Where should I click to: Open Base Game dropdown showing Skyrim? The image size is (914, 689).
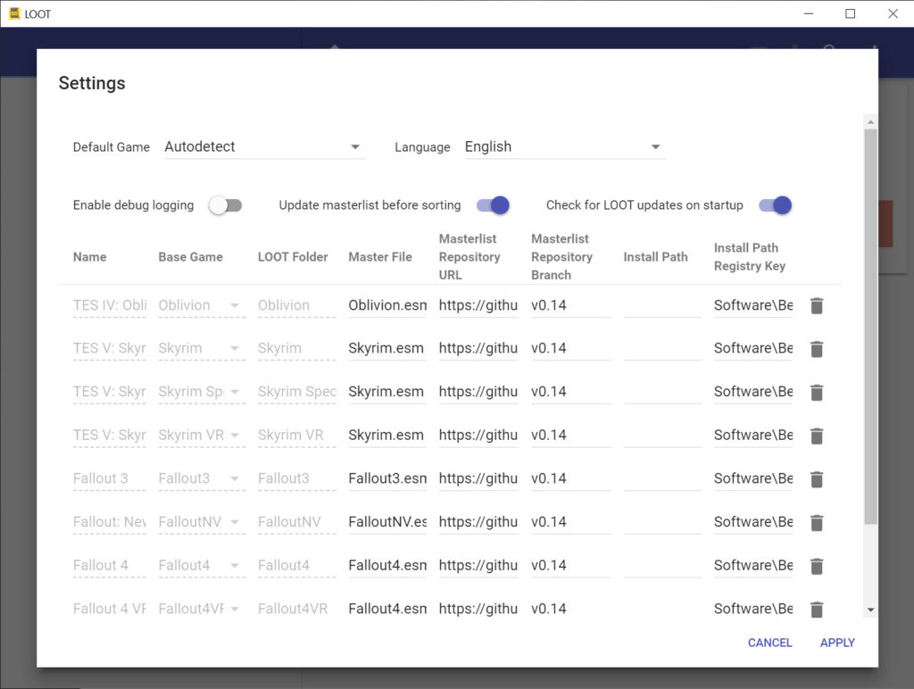tap(201, 349)
